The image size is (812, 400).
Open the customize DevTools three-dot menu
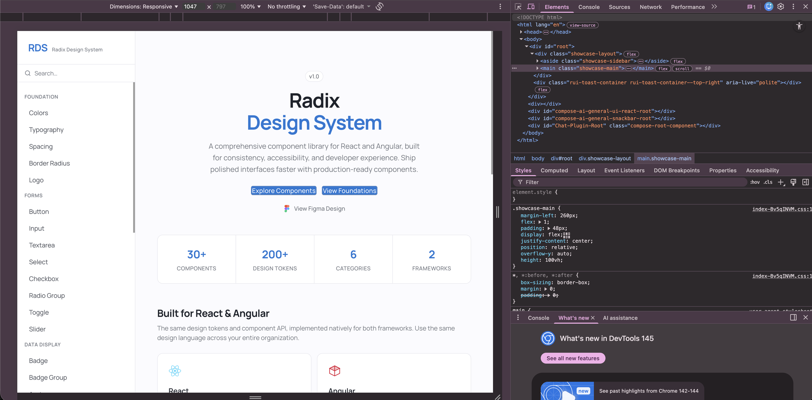(793, 6)
